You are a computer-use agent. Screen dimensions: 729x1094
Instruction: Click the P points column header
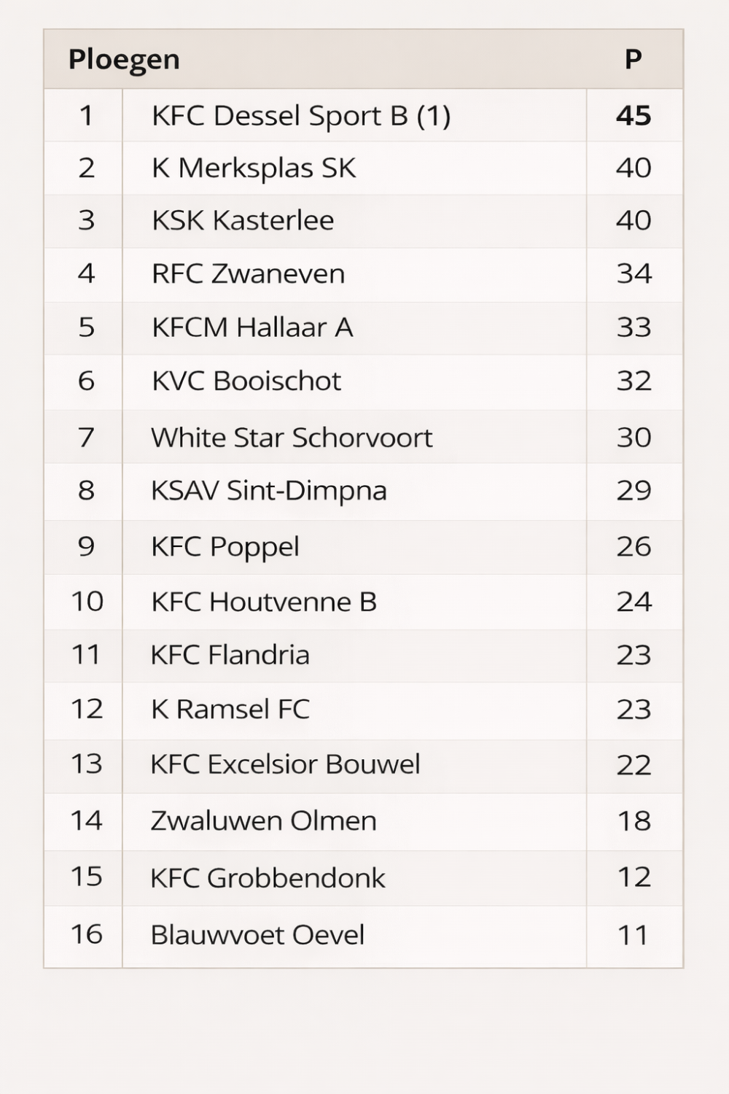coord(633,60)
